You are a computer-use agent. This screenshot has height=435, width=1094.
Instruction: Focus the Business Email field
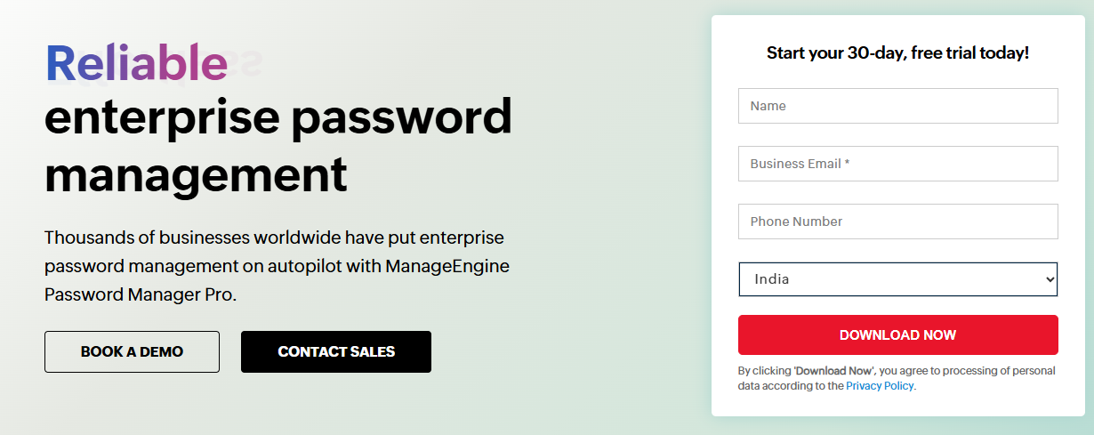[x=897, y=164]
